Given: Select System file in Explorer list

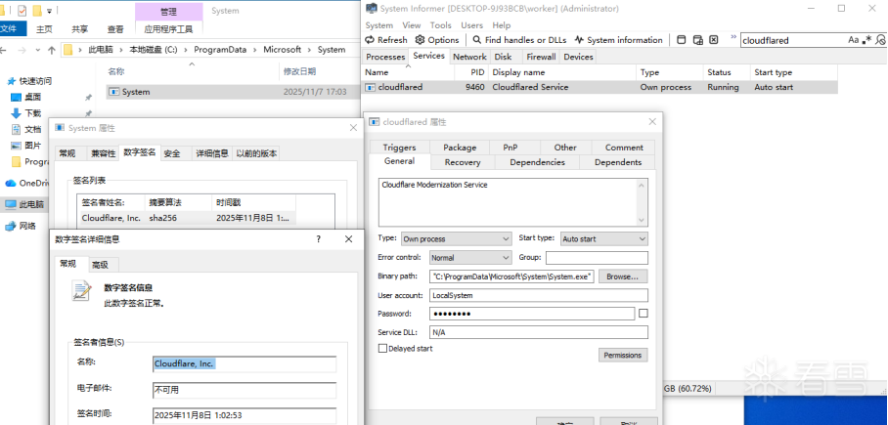Looking at the screenshot, I should [232, 92].
